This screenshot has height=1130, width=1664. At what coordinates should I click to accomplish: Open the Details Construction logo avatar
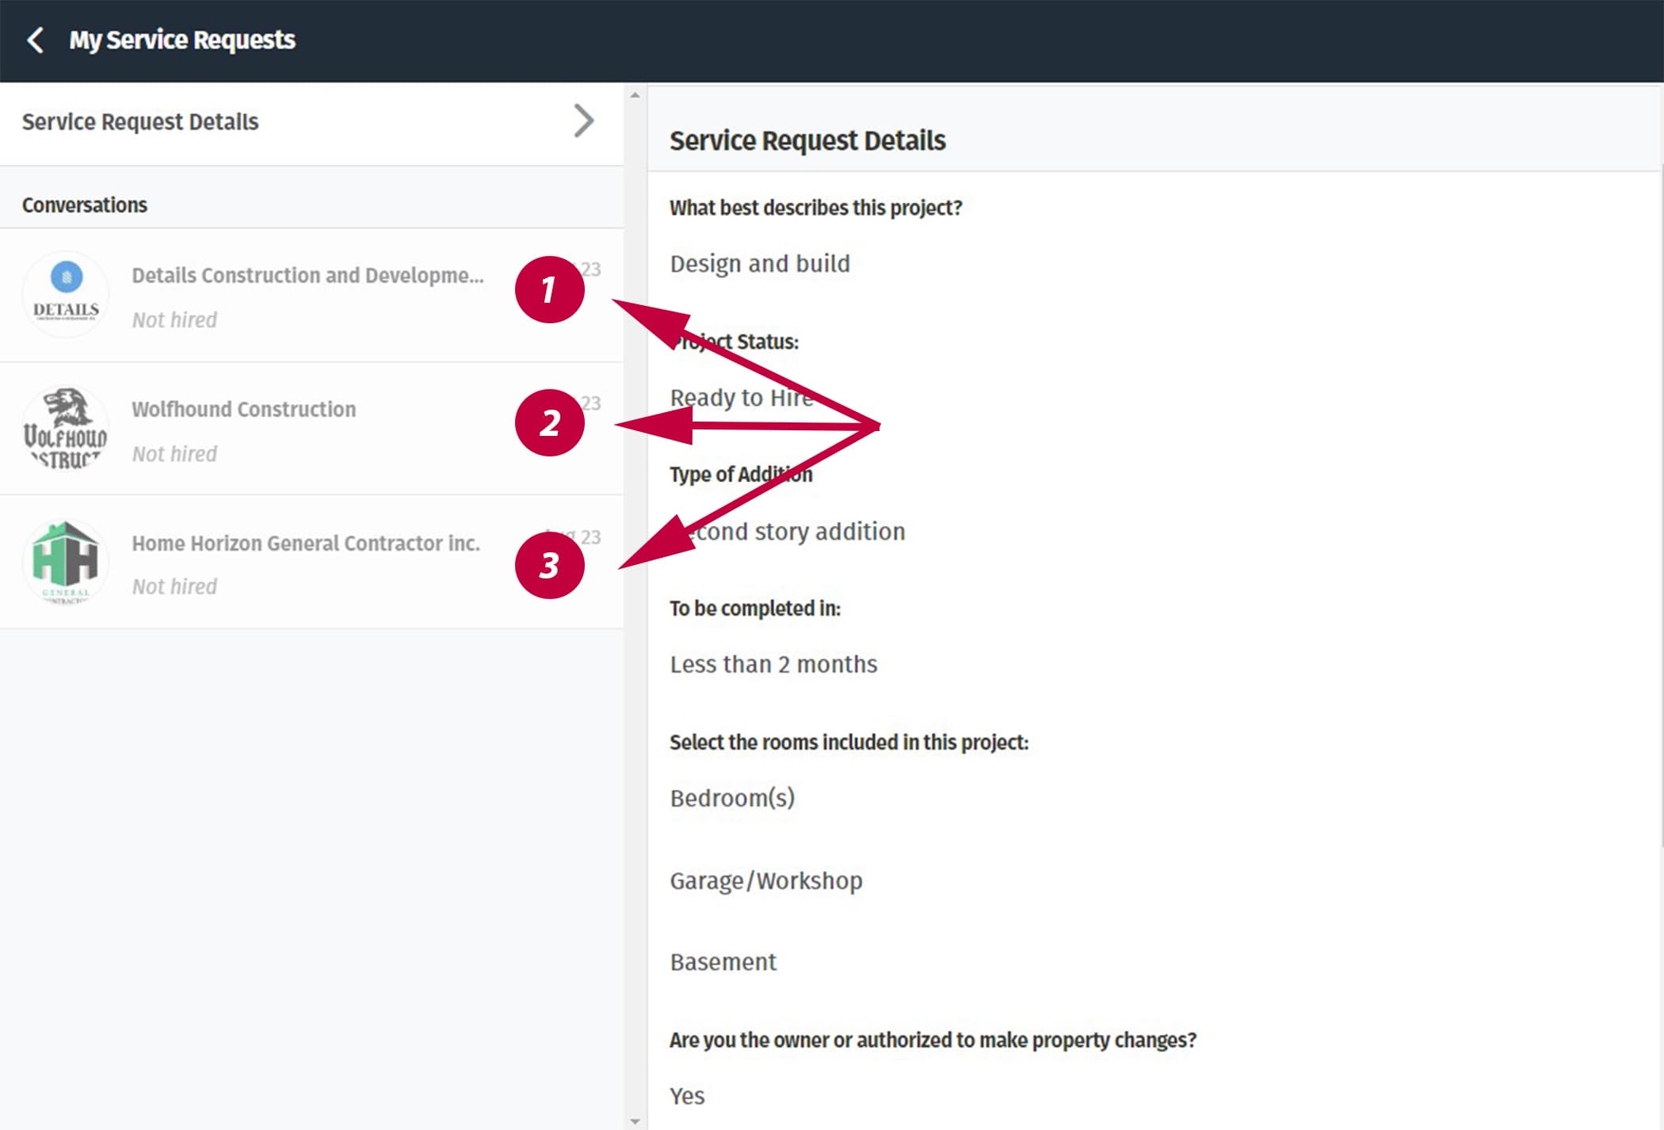[66, 295]
